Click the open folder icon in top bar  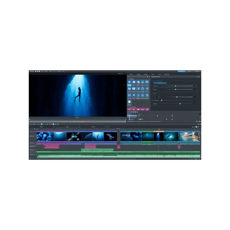click(38, 71)
